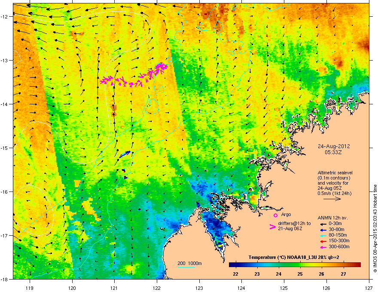Click the -12 latitude axis label
The width and height of the screenshot is (378, 292).
click(5, 17)
